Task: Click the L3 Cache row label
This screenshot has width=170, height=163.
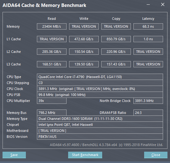Action: pyautogui.click(x=14, y=64)
